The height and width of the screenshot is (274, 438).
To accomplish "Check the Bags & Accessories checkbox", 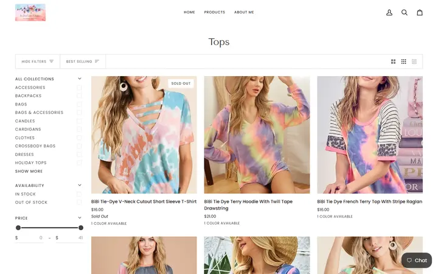I will pos(79,113).
